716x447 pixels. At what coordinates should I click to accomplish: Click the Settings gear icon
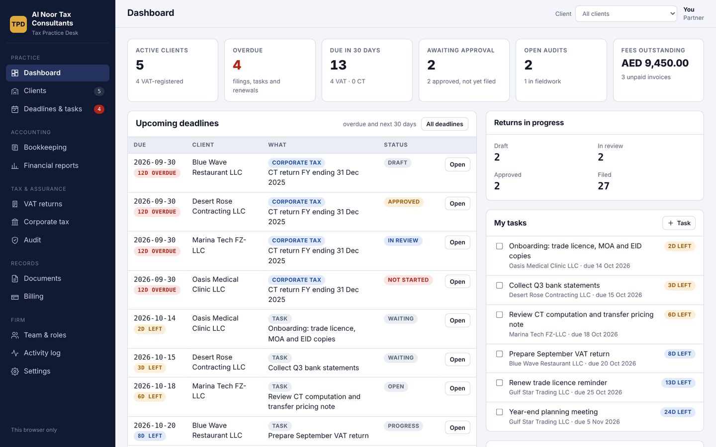click(15, 372)
